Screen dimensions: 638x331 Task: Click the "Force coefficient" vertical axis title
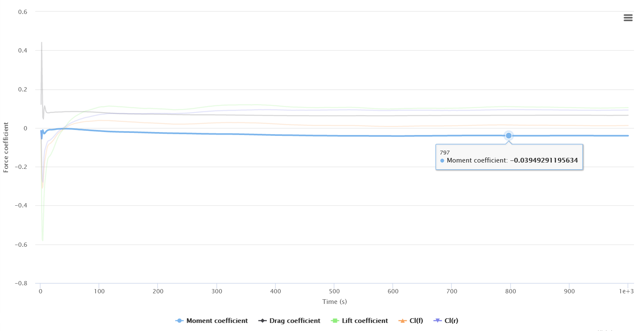(6, 147)
